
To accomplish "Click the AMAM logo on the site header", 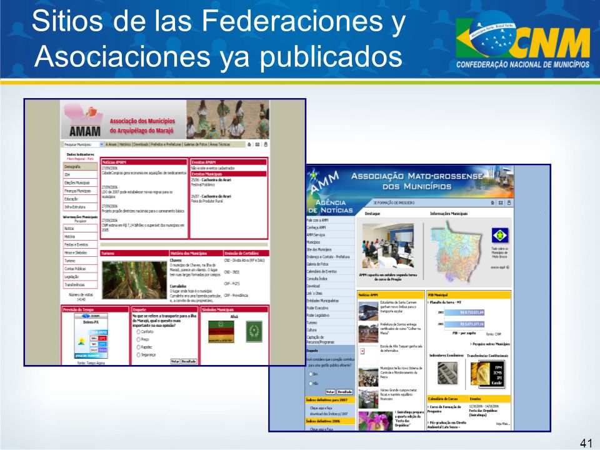I will (x=84, y=122).
